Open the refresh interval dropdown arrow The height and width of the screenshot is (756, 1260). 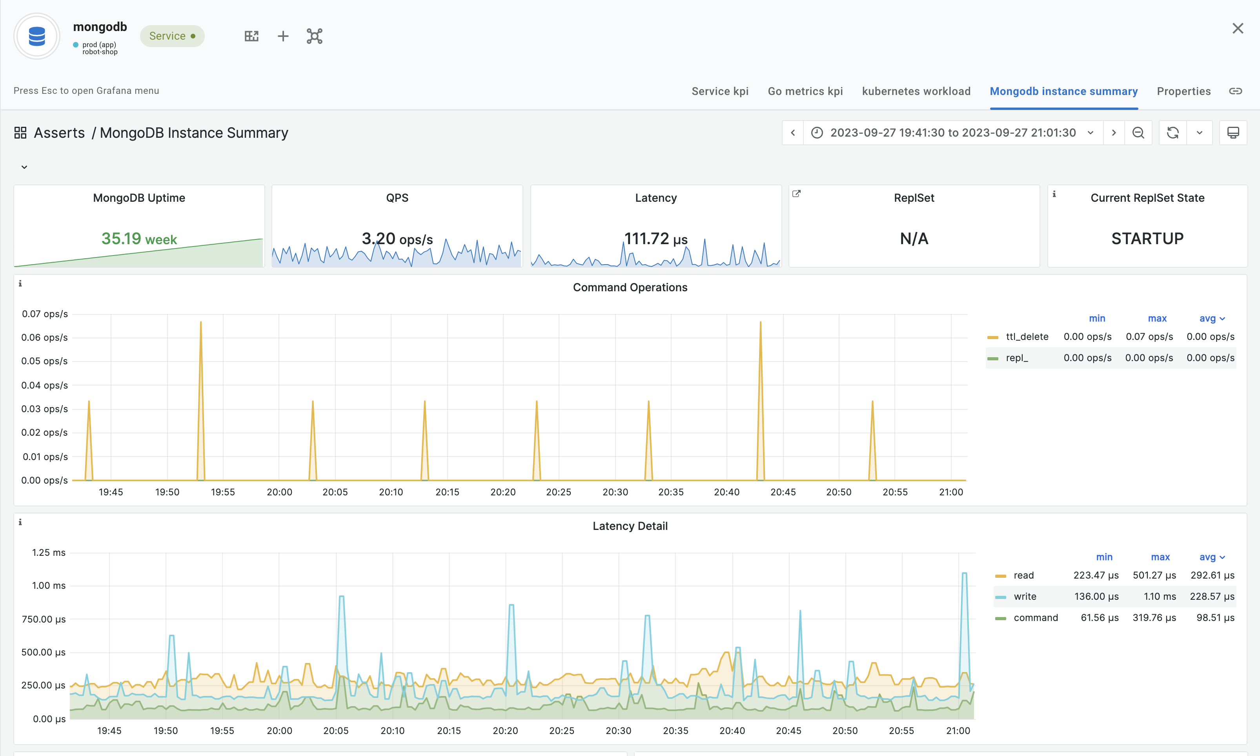click(x=1200, y=133)
